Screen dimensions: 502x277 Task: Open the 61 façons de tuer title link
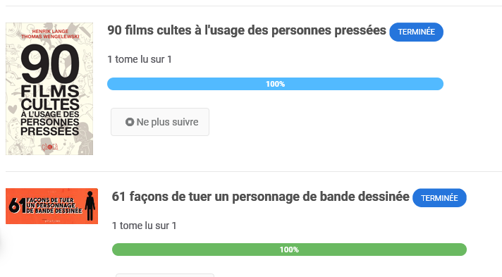coord(261,197)
